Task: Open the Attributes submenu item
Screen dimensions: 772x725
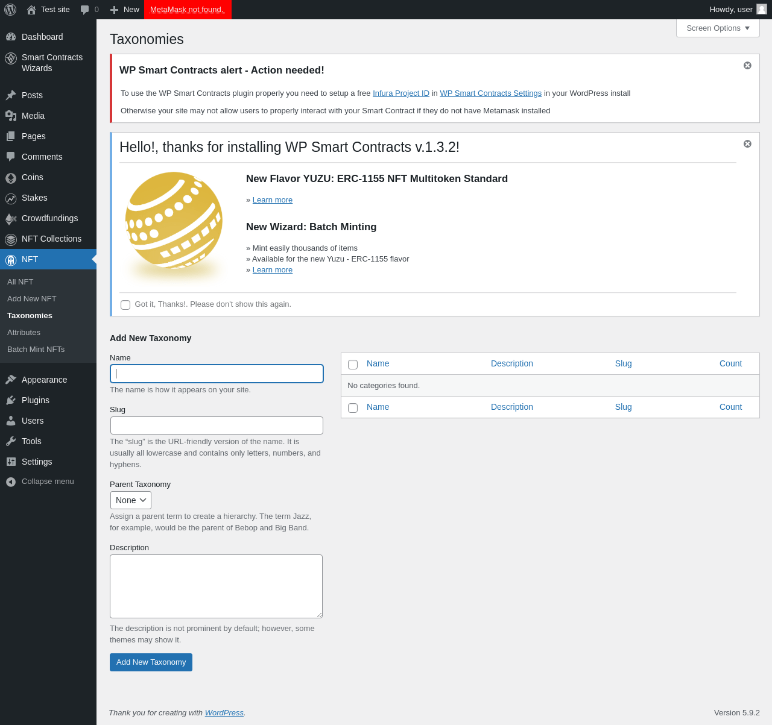Action: coord(24,332)
